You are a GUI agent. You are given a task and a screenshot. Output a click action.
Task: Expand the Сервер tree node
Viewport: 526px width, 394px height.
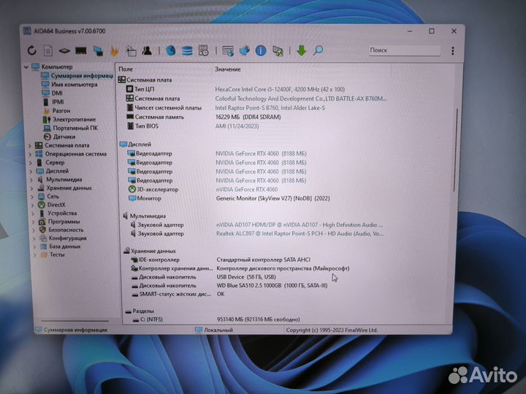(31, 163)
